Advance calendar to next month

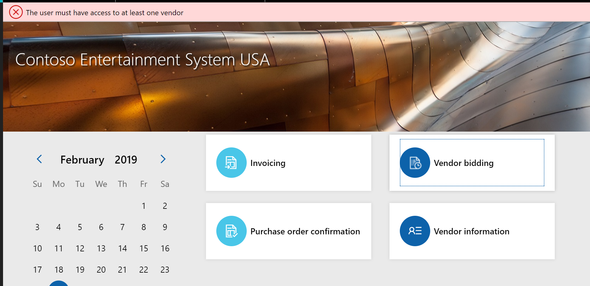(x=163, y=159)
